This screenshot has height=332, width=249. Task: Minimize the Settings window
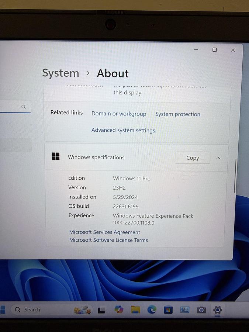(196, 49)
